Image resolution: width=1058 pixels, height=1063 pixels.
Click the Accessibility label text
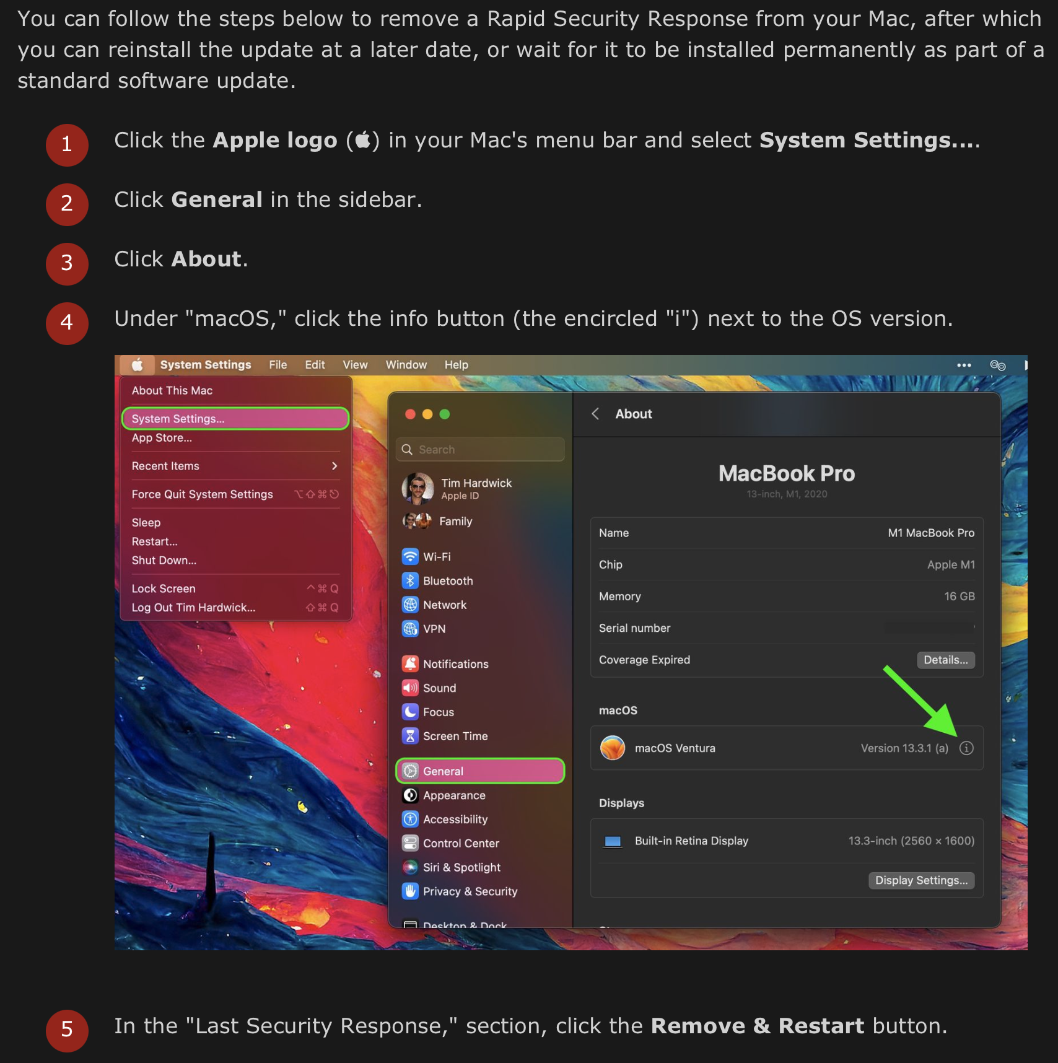coord(455,820)
